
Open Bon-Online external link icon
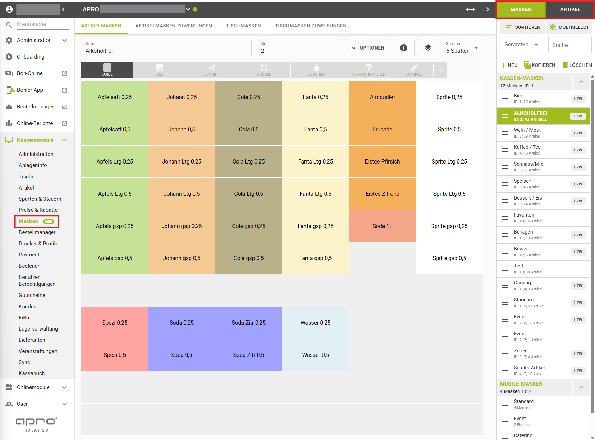click(64, 73)
